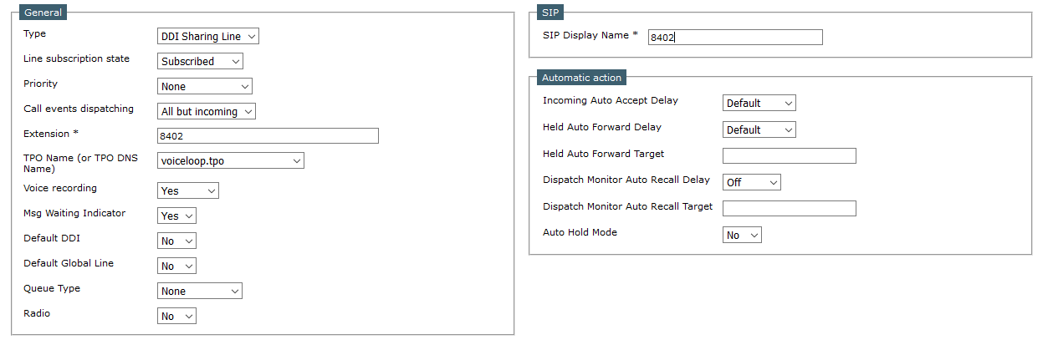Click the Line subscription state label
Viewport: 1053px width, 345px height.
click(76, 58)
